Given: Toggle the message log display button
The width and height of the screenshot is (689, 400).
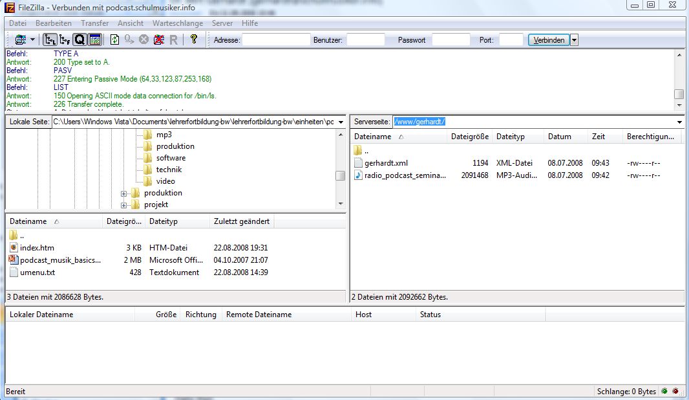Looking at the screenshot, I should coord(94,40).
